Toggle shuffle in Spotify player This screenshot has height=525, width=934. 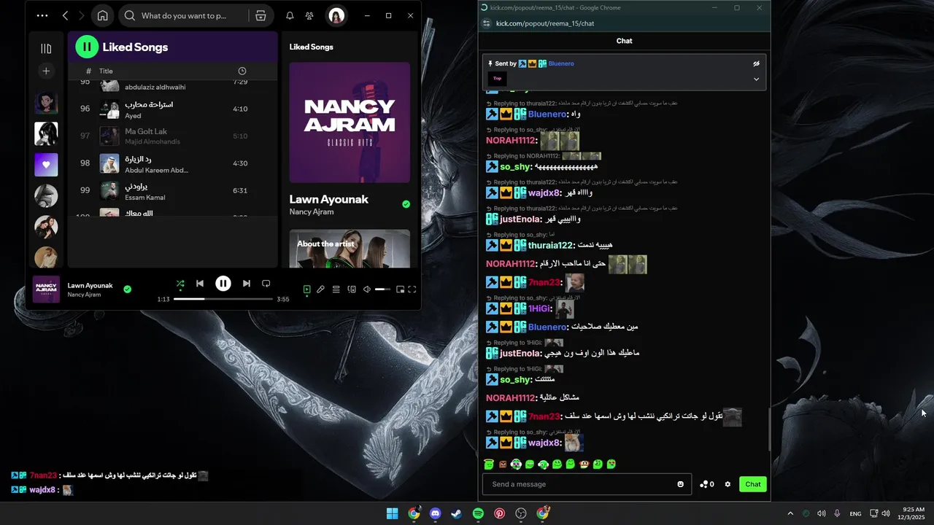pos(180,284)
